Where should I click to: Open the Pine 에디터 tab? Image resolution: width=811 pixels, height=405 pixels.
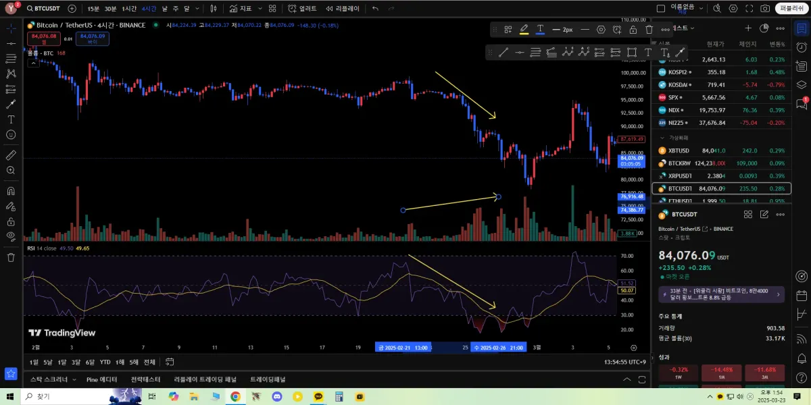[x=101, y=379]
